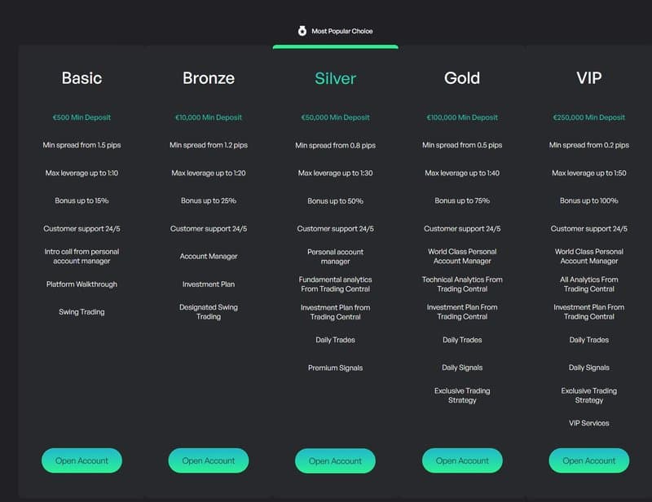This screenshot has width=652, height=502.
Task: Click Daily Trades in VIP plan
Action: coord(588,340)
